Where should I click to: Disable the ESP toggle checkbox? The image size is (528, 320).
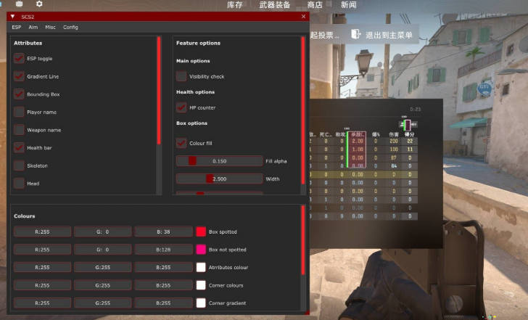tap(19, 58)
